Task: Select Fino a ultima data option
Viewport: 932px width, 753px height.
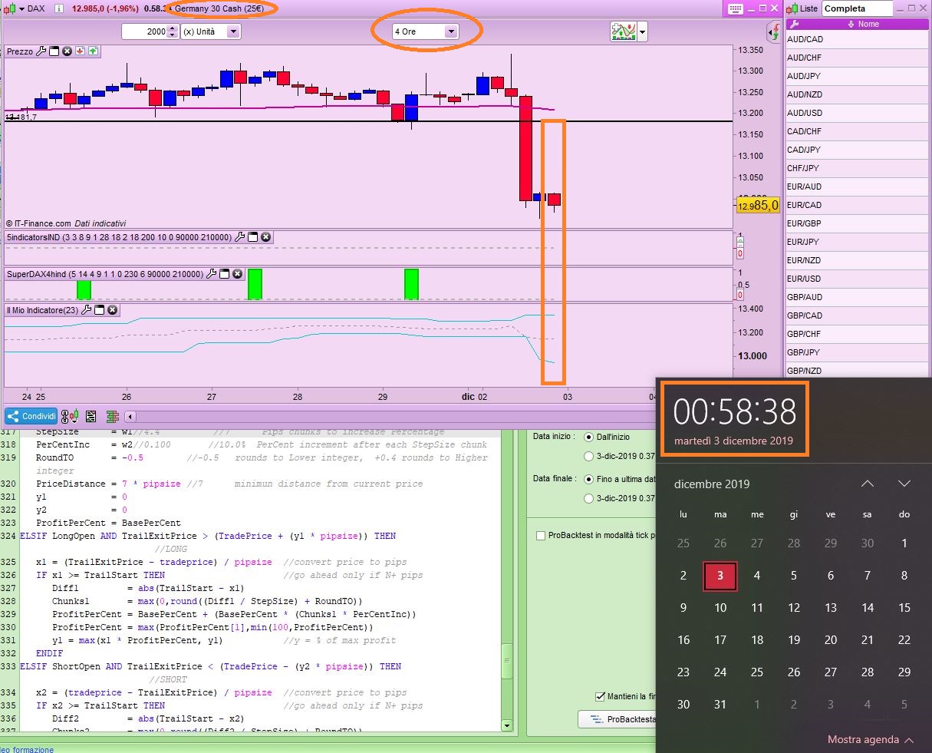Action: [589, 479]
